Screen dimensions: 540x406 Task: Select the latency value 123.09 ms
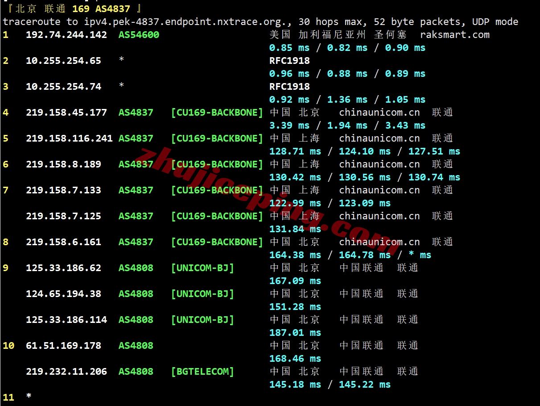tap(365, 203)
